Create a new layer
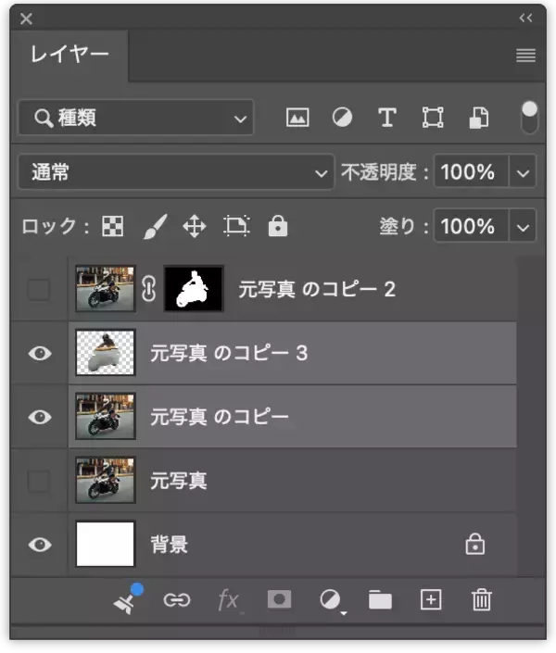This screenshot has width=556, height=653. [x=431, y=600]
